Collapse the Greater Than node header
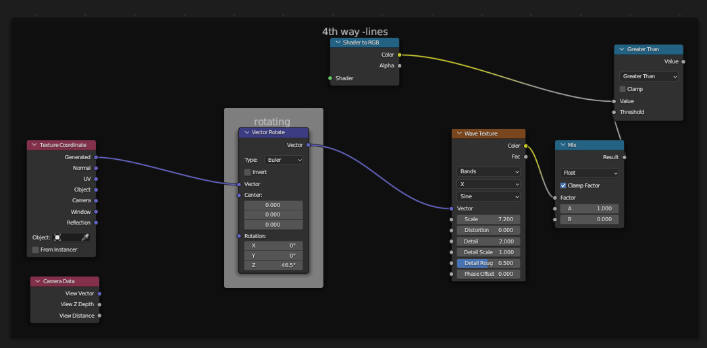 click(x=622, y=49)
